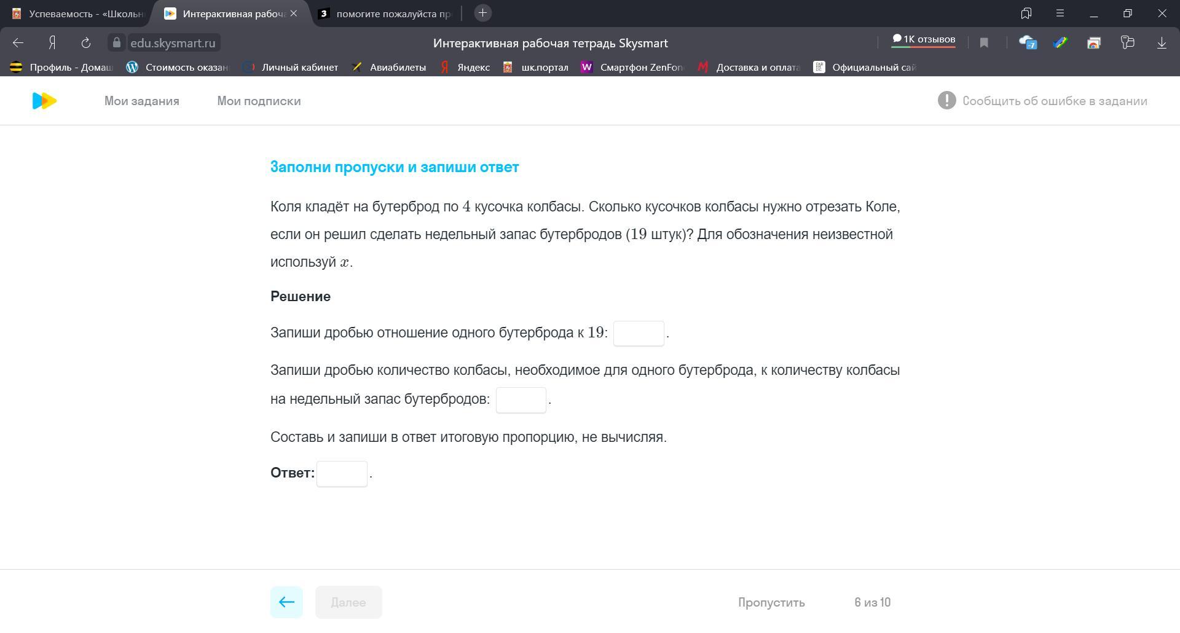Click the bookmark page icon
Image resolution: width=1180 pixels, height=633 pixels.
[984, 43]
